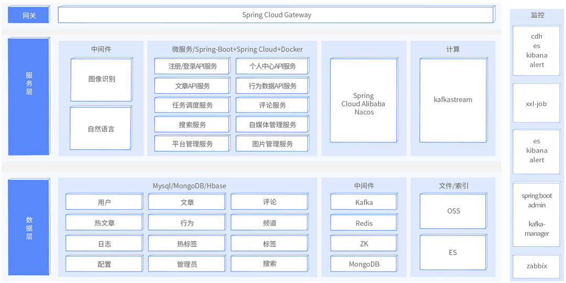Choose the 自媒体管理服务 box
566x283 pixels.
point(272,124)
